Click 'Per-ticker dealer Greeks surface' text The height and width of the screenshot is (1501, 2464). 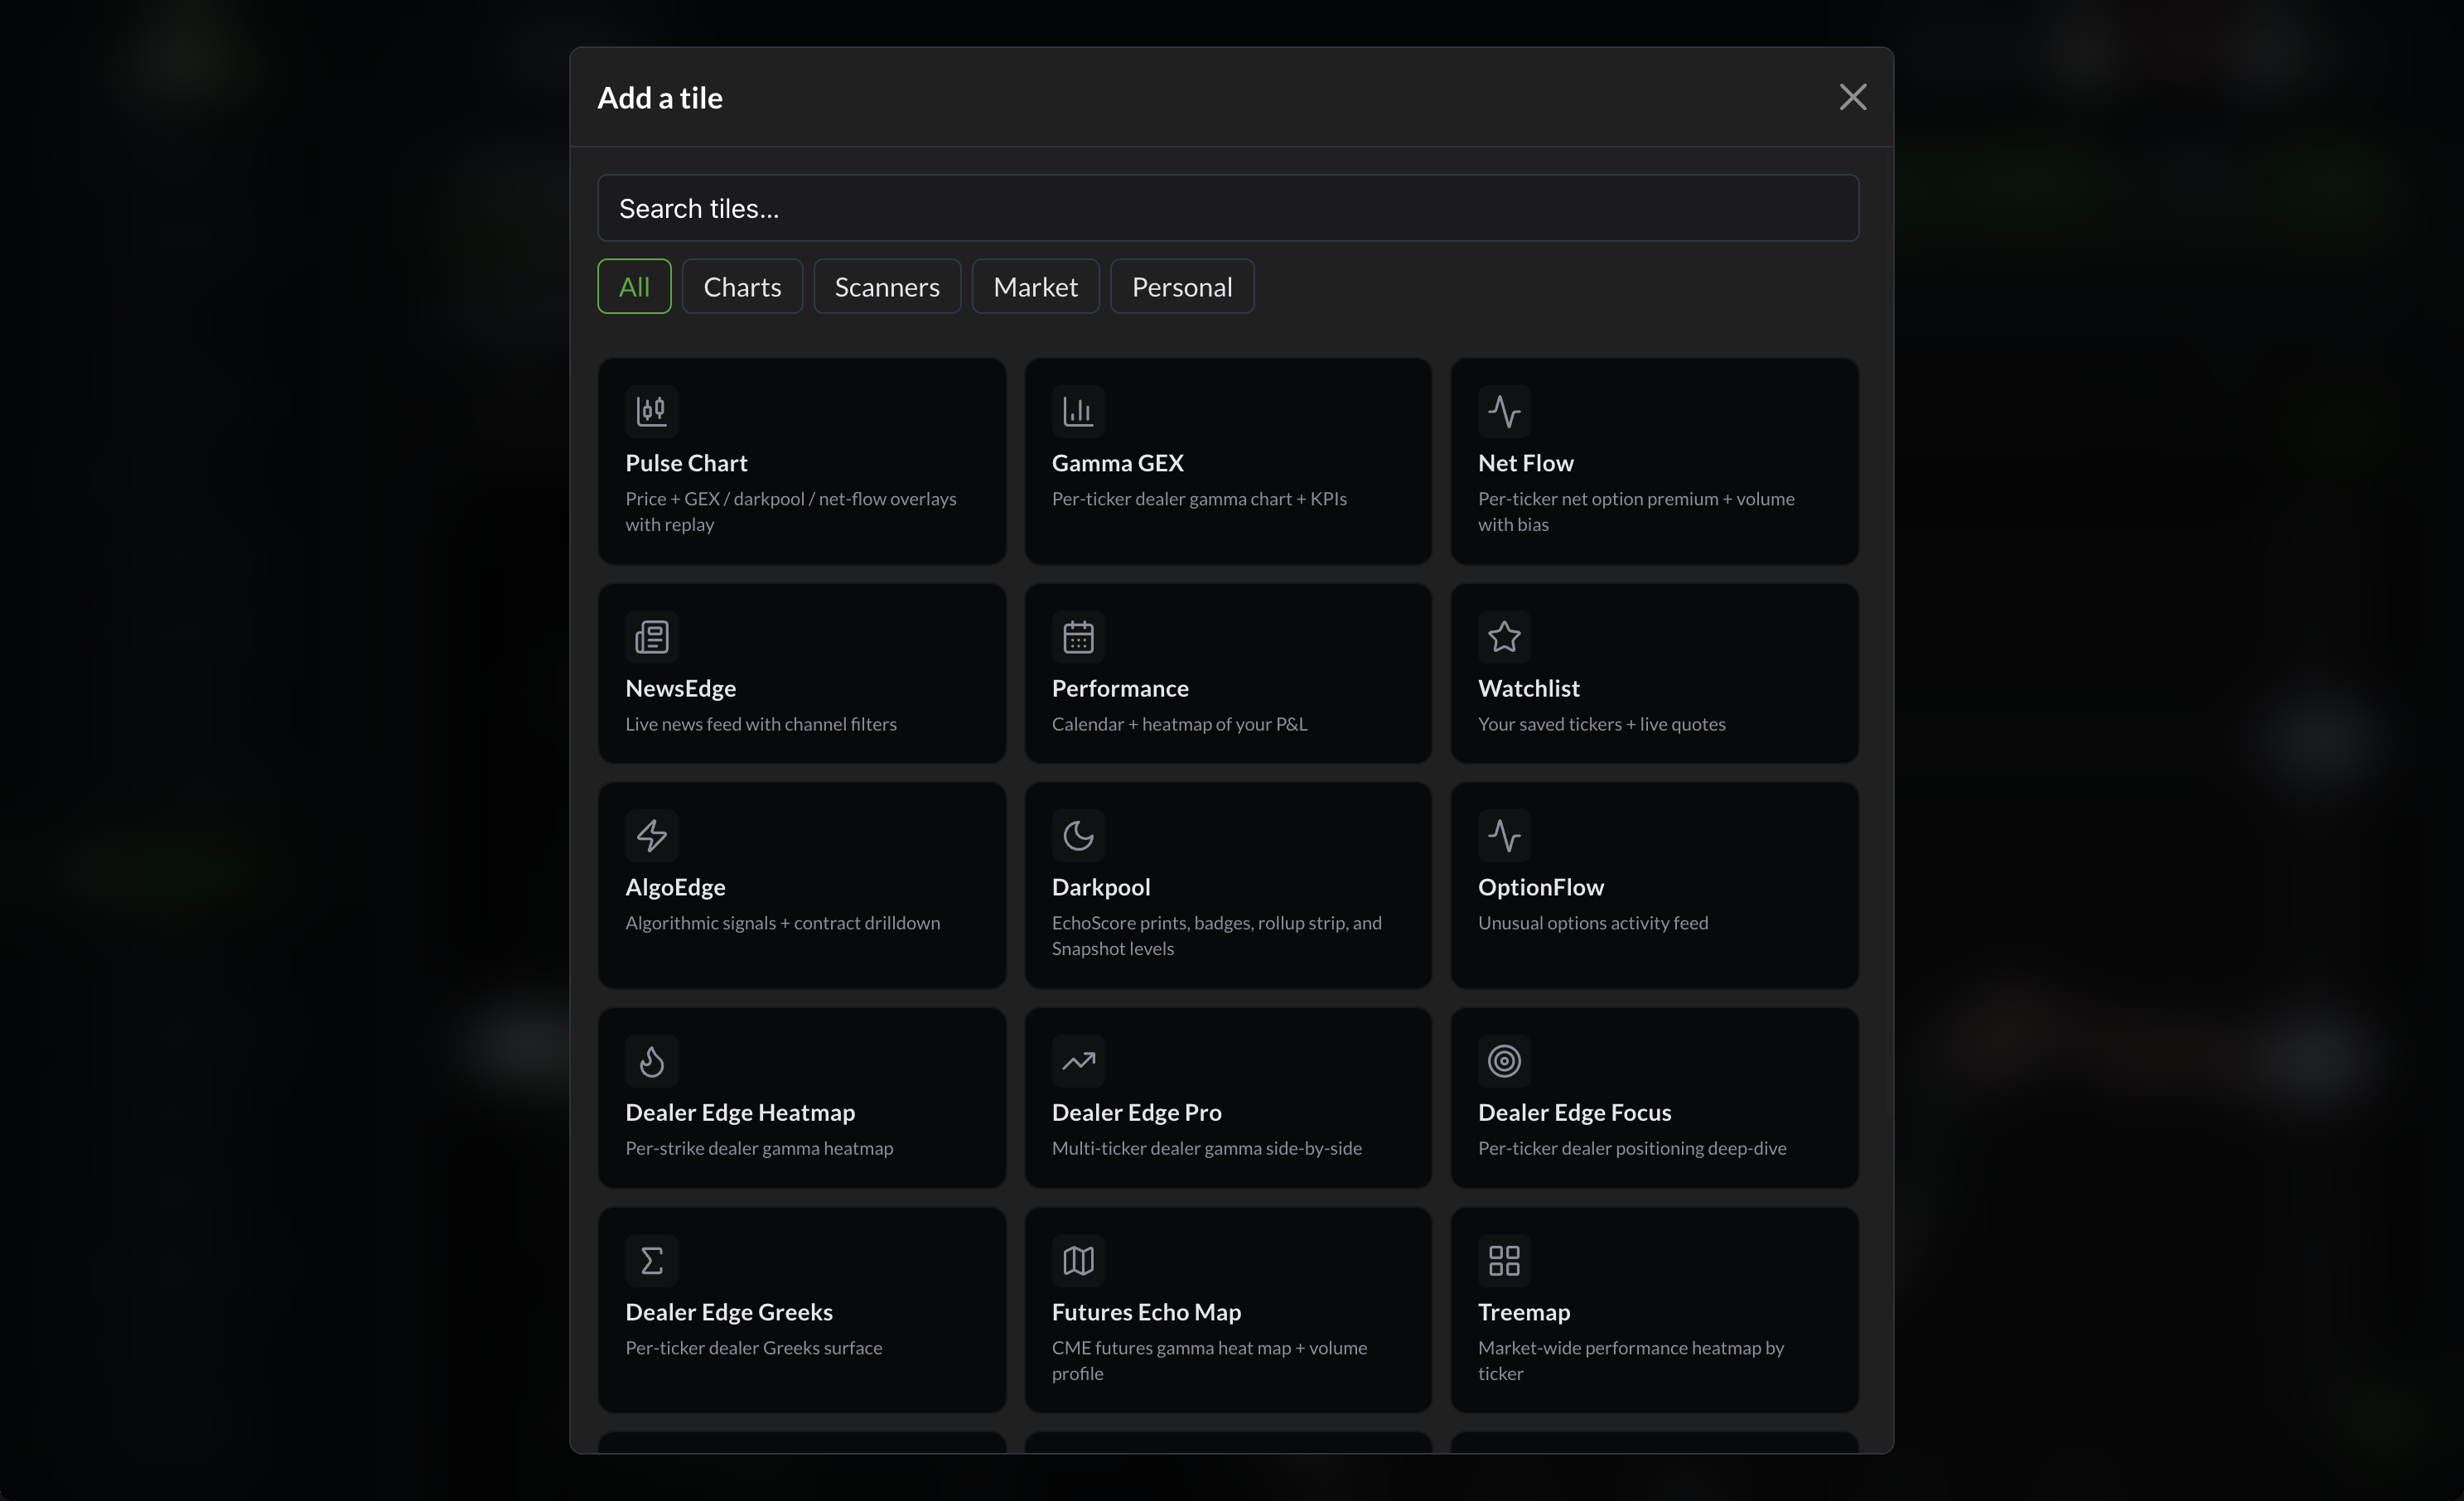point(753,1348)
